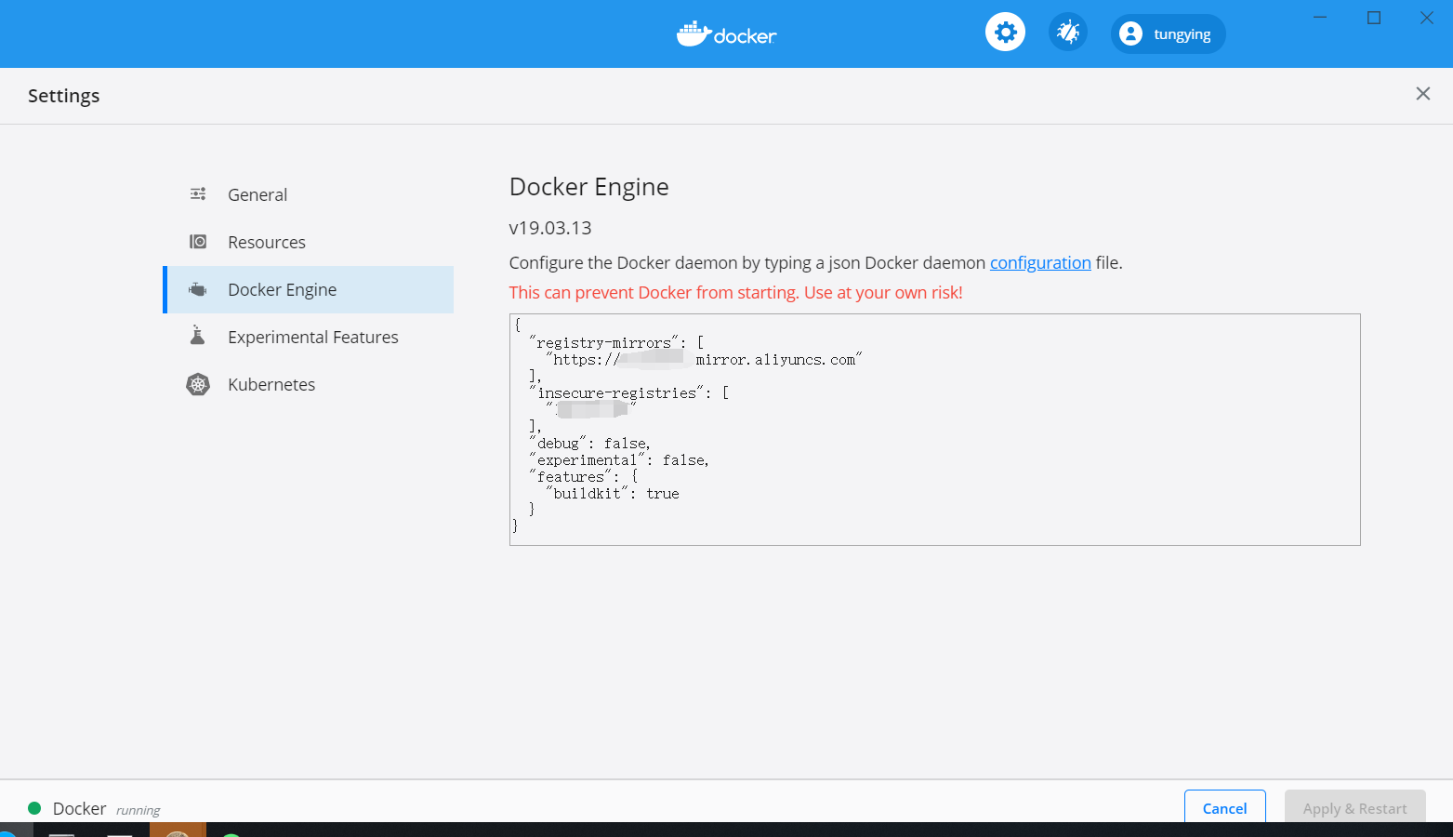Viewport: 1453px width, 837px height.
Task: Open the Resources settings tab
Action: (x=308, y=242)
